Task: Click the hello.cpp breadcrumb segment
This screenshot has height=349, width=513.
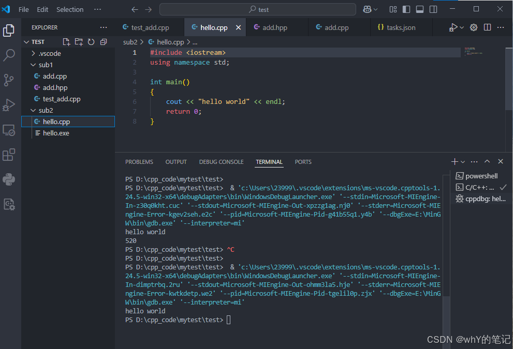Action: (x=166, y=42)
